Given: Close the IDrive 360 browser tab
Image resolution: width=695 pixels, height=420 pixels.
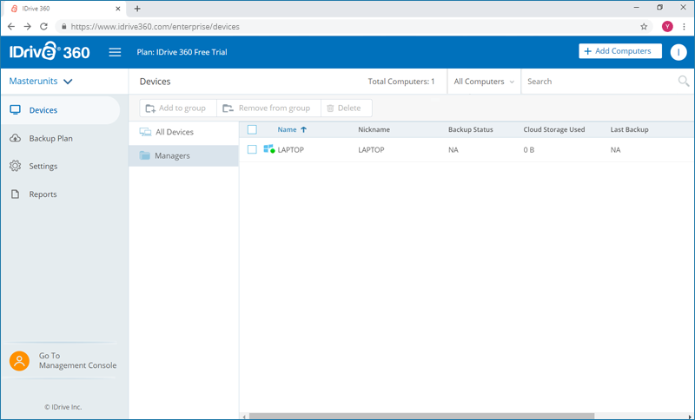Looking at the screenshot, I should pyautogui.click(x=118, y=9).
